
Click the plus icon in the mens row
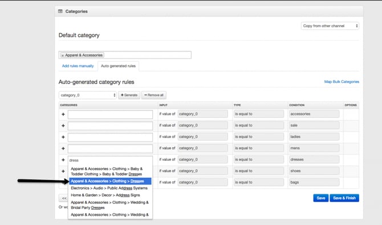[x=63, y=148]
